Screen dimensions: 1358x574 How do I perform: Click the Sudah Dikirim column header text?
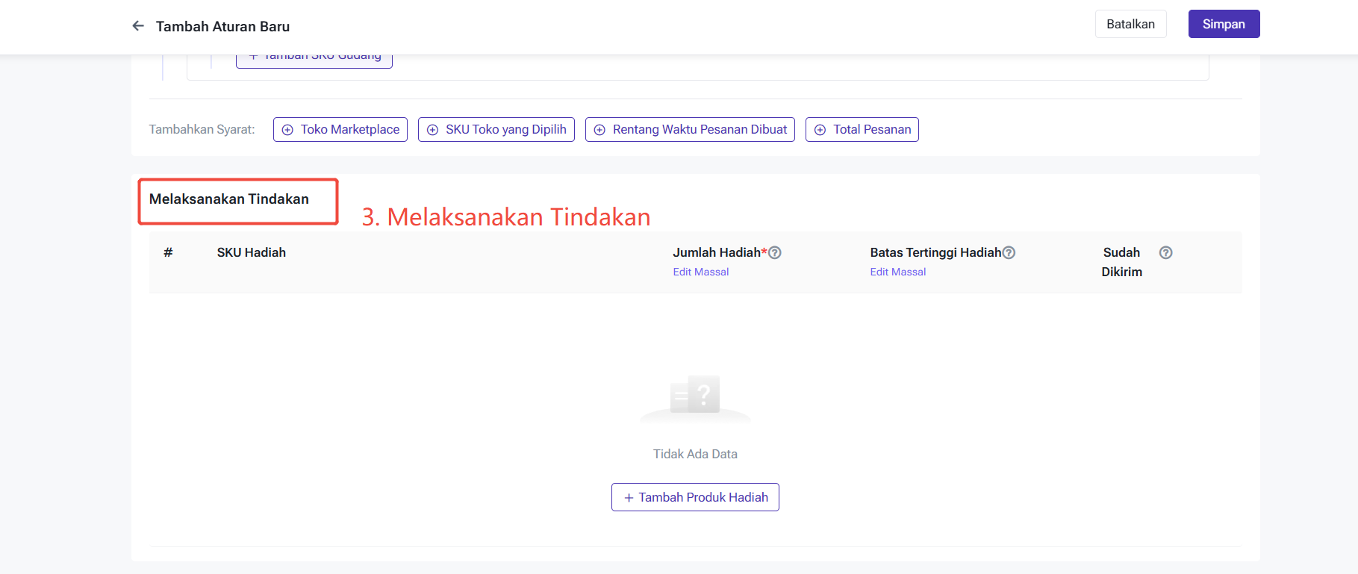point(1121,262)
